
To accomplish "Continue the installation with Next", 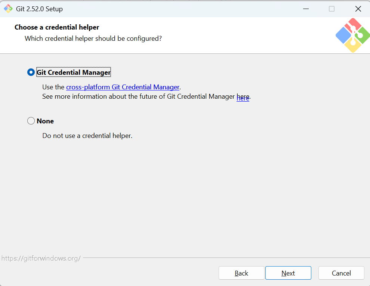I will tap(288, 273).
